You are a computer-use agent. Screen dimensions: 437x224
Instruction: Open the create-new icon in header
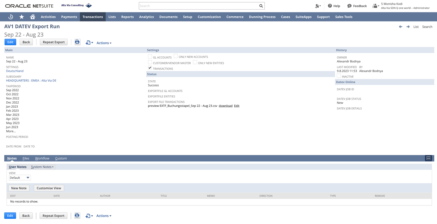click(x=318, y=6)
